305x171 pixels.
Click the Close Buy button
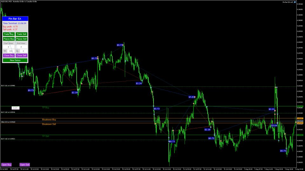click(9, 55)
